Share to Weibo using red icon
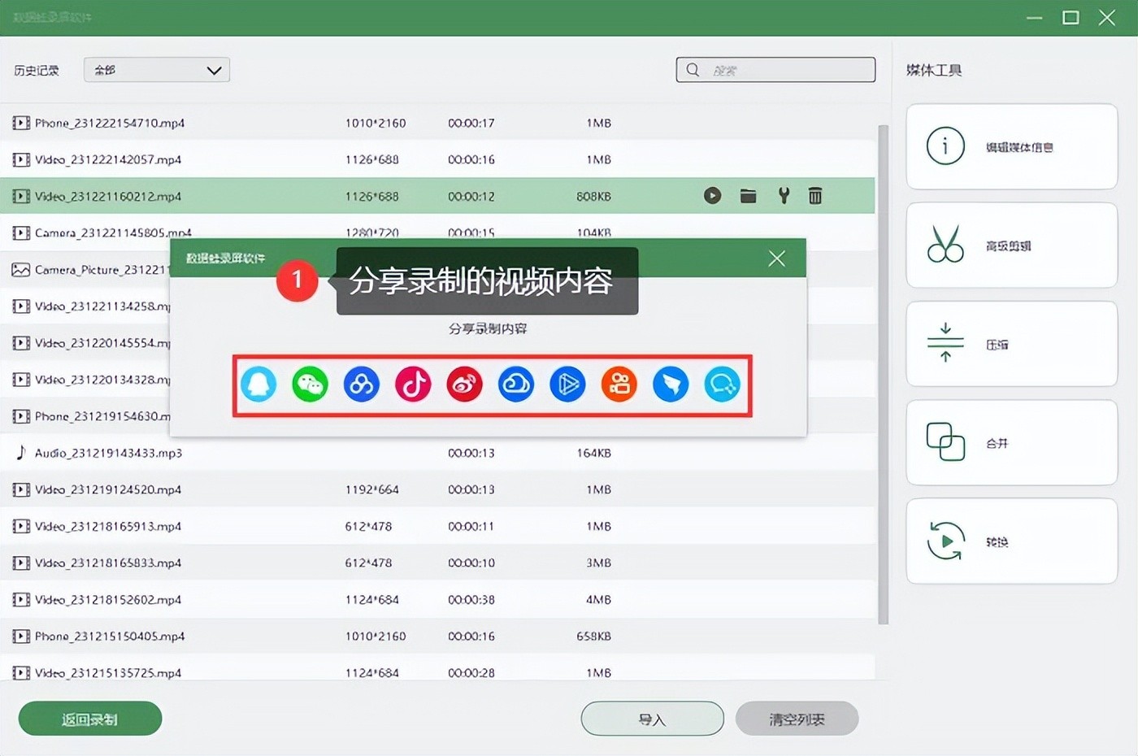The image size is (1138, 756). pyautogui.click(x=464, y=385)
